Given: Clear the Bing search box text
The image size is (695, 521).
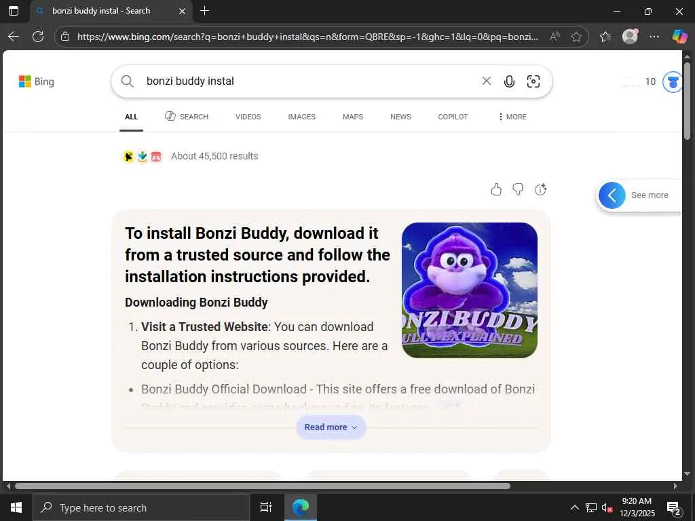Looking at the screenshot, I should tap(486, 81).
